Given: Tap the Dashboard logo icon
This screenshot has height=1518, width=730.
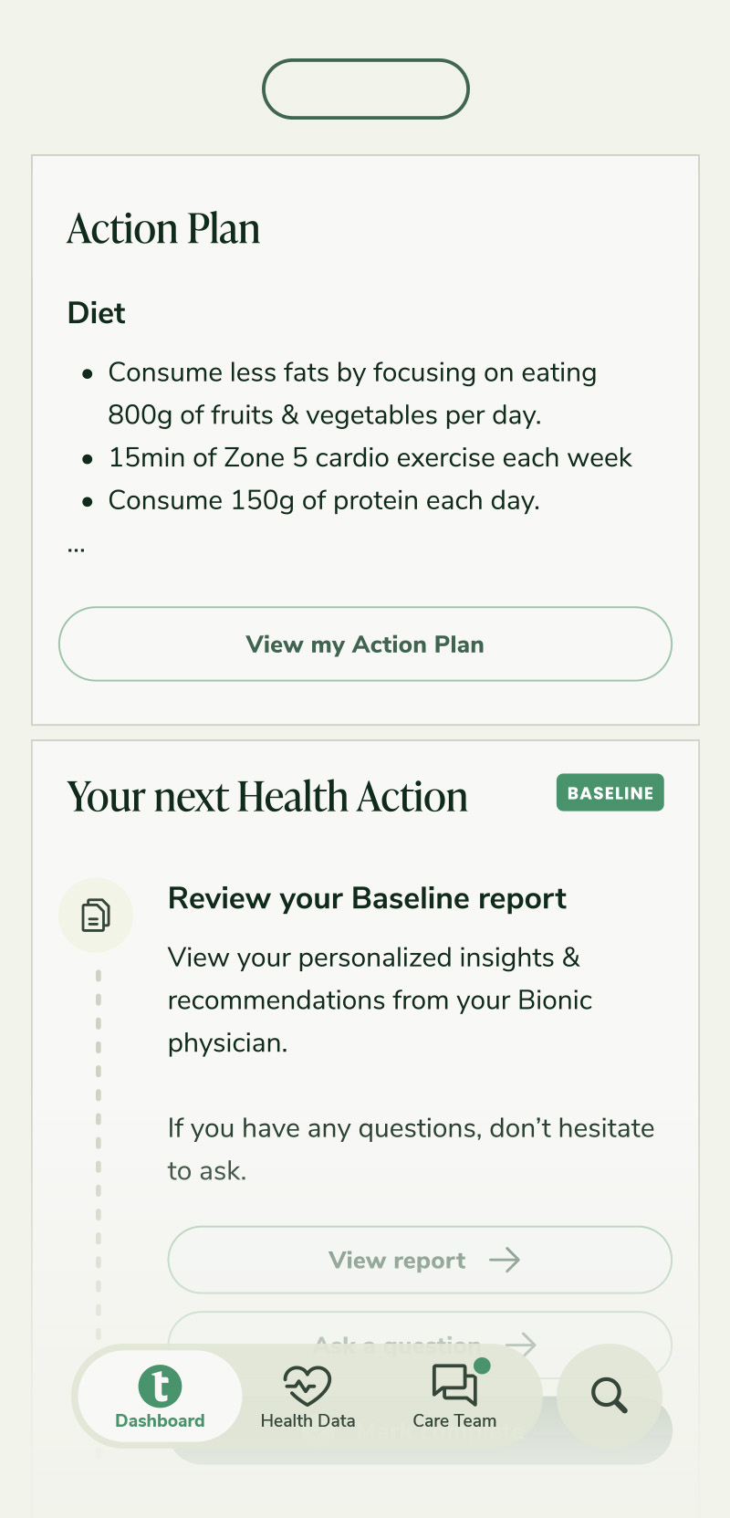Looking at the screenshot, I should [x=160, y=1386].
